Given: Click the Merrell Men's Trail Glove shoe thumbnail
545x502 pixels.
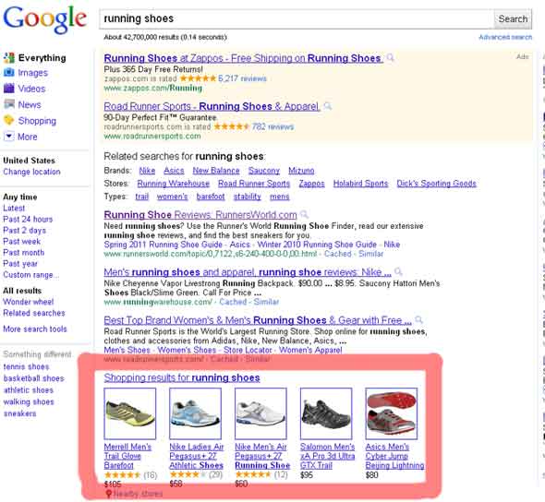Looking at the screenshot, I should [x=130, y=413].
